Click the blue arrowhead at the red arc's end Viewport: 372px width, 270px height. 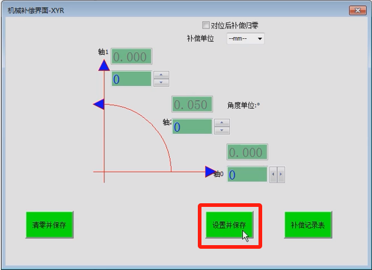(99, 104)
